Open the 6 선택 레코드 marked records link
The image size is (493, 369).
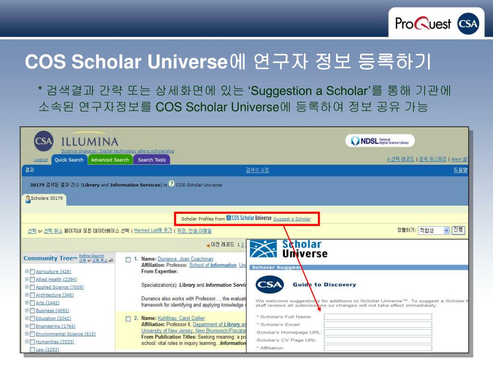click(x=401, y=159)
